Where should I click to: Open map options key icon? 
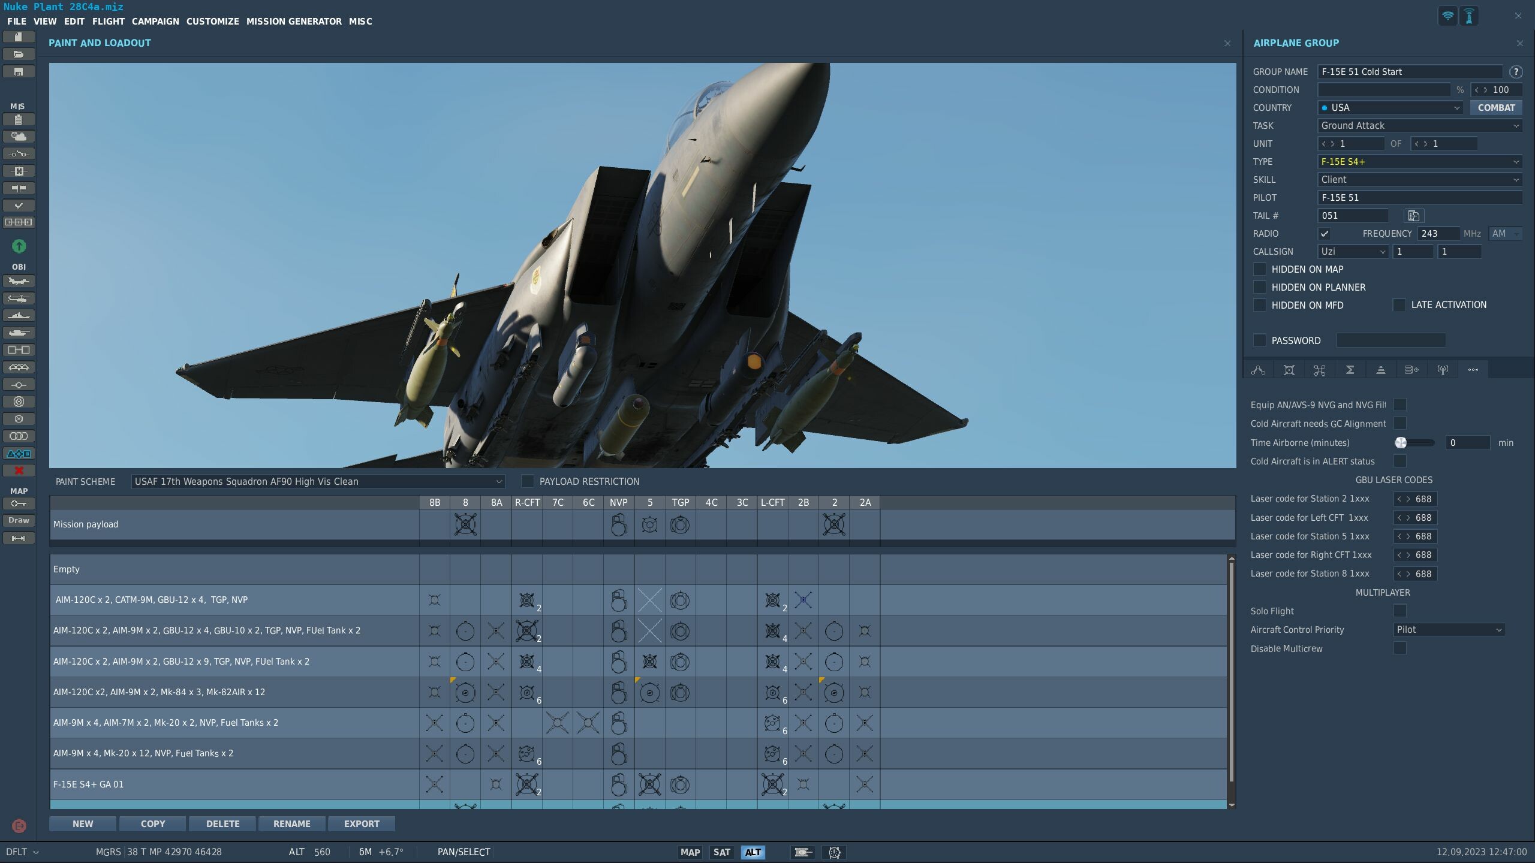19,503
